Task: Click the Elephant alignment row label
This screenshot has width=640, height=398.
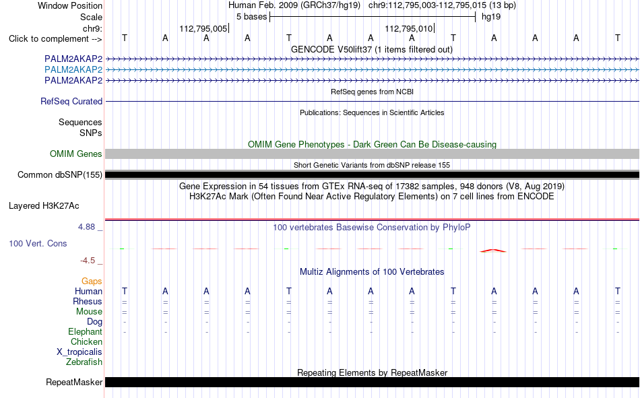Action: [x=85, y=331]
